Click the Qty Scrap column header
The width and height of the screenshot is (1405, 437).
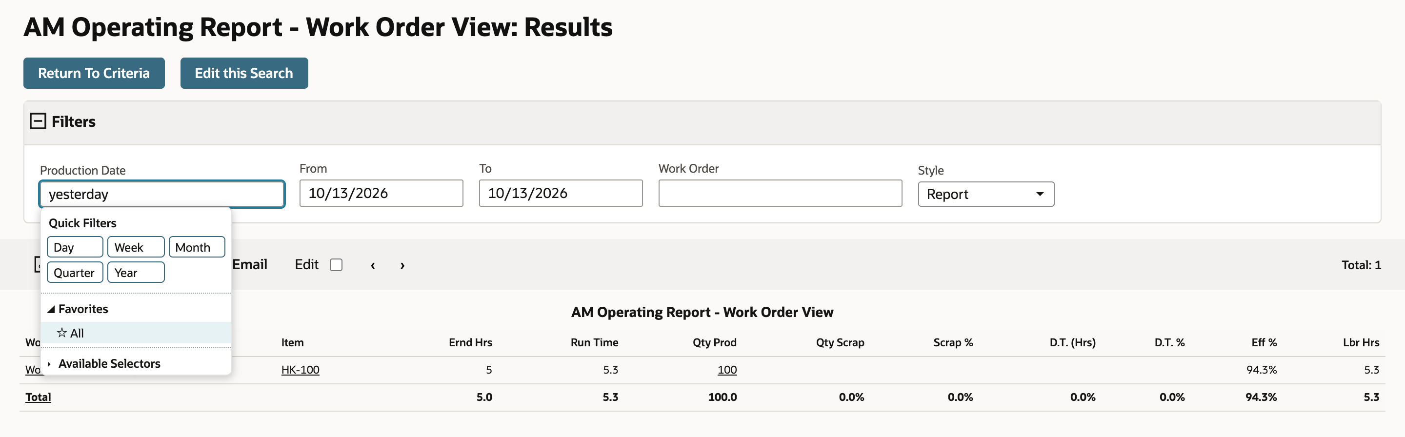point(840,342)
